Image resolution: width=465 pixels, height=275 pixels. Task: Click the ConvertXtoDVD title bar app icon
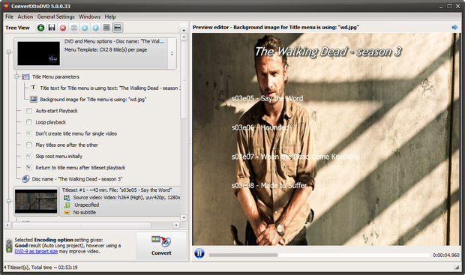[x=7, y=6]
